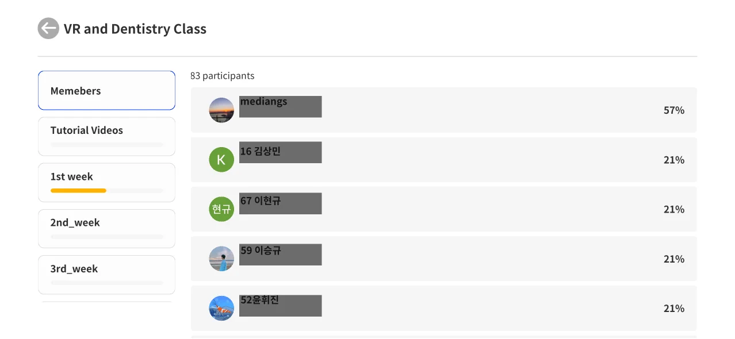Click the Tutorial Videos progress bar
Image resolution: width=735 pixels, height=339 pixels.
[x=106, y=145]
